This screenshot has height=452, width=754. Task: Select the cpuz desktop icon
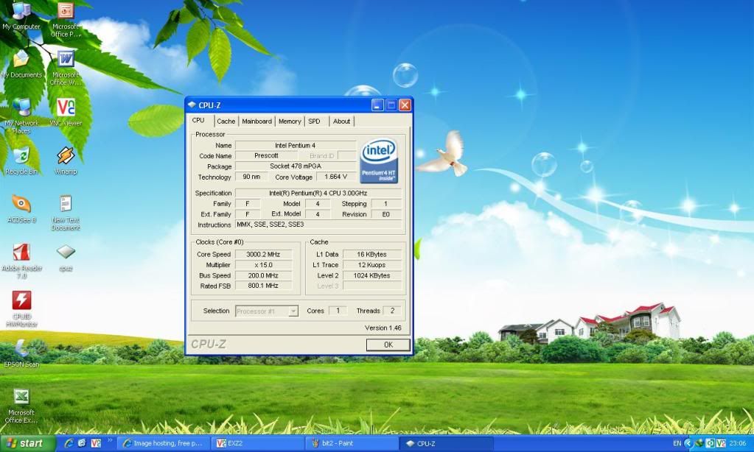(x=66, y=258)
